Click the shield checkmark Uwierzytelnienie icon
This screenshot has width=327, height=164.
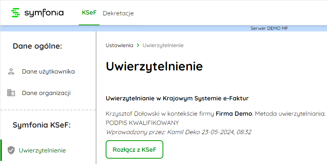[x=11, y=150]
